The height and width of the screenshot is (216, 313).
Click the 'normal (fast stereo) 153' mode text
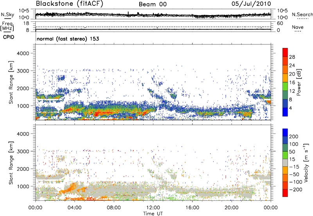[x=68, y=39]
